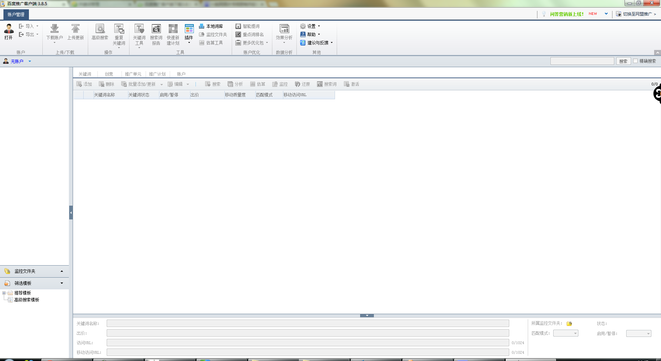Enable the 精确搜索 checkbox

coord(636,61)
